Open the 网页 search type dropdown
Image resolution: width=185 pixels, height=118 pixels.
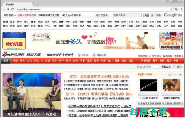tap(149, 15)
